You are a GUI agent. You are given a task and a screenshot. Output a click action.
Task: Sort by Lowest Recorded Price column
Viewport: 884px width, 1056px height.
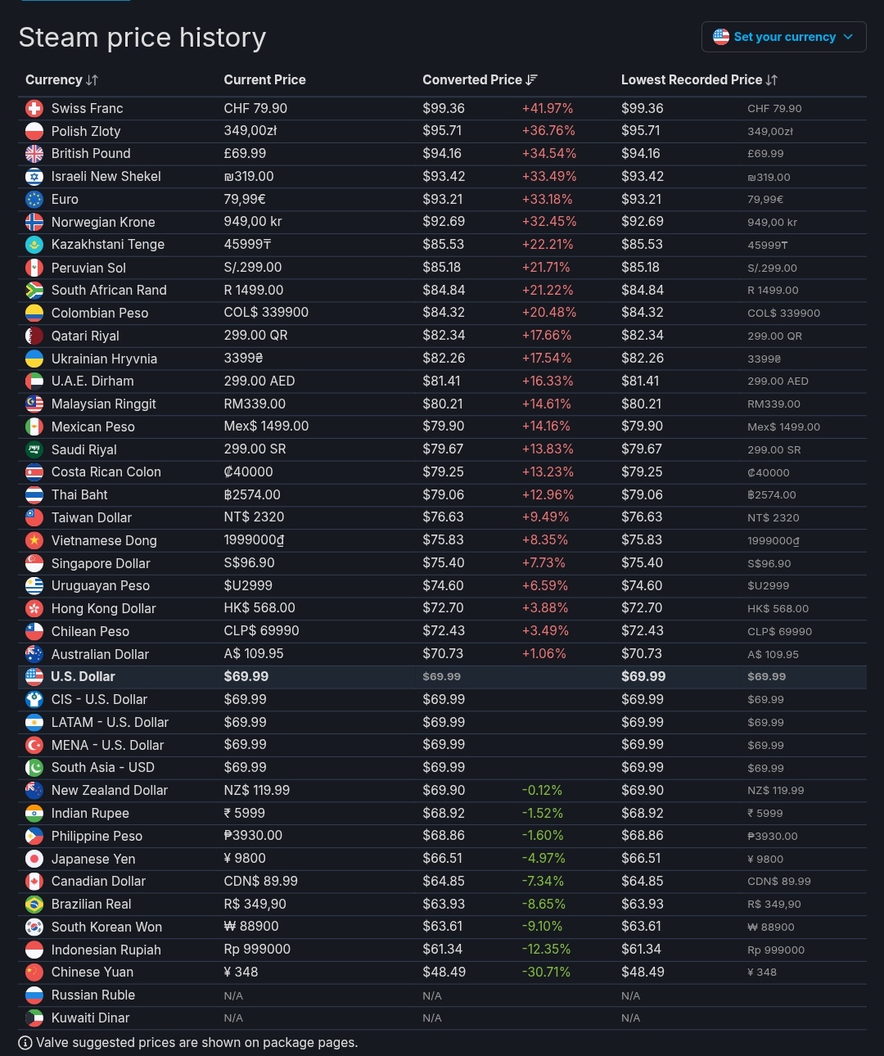[699, 80]
